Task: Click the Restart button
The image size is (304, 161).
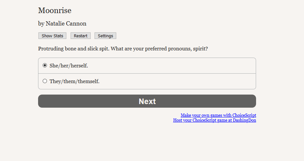Action: [80, 36]
